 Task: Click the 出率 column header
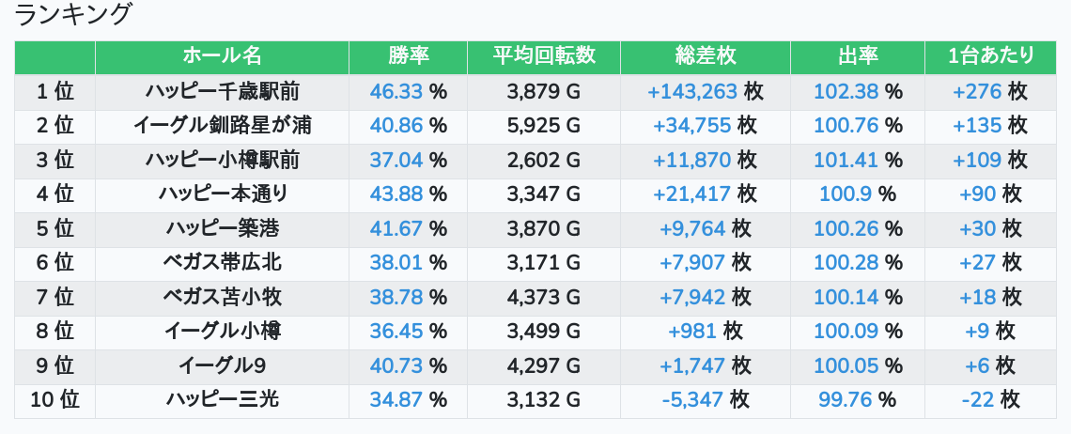[x=857, y=56]
